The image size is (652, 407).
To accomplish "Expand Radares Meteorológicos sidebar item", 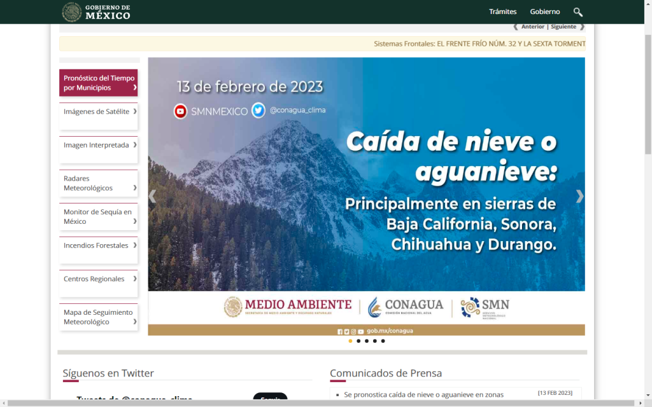I will pyautogui.click(x=98, y=183).
